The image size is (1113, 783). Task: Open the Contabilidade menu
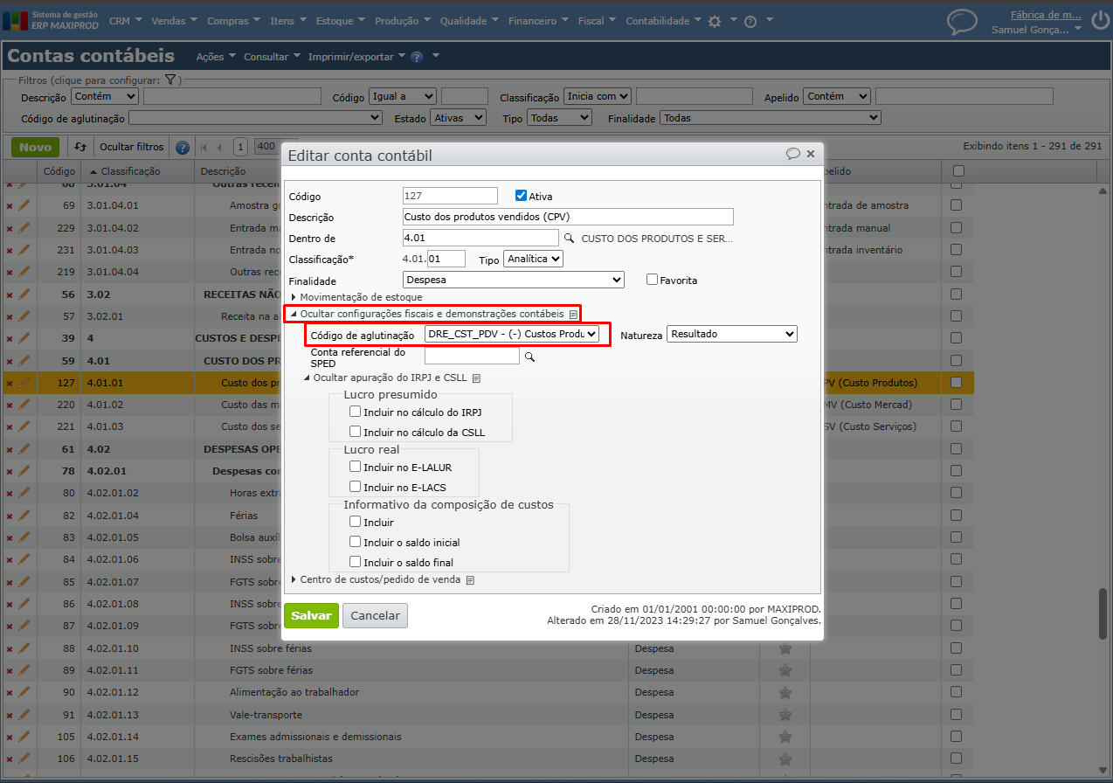pyautogui.click(x=663, y=21)
